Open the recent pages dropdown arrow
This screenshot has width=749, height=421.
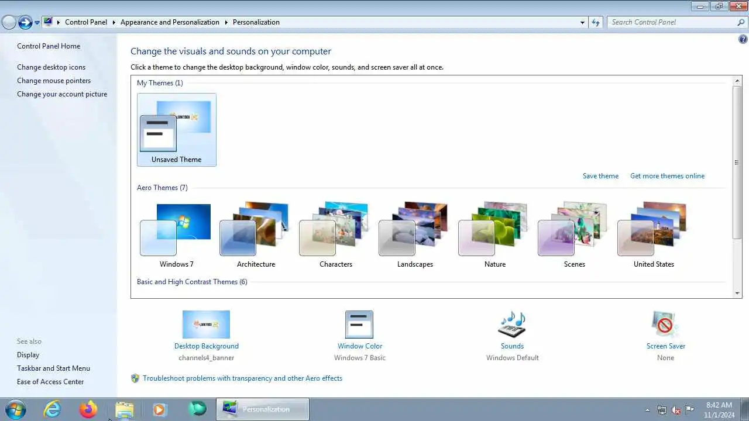(x=37, y=23)
